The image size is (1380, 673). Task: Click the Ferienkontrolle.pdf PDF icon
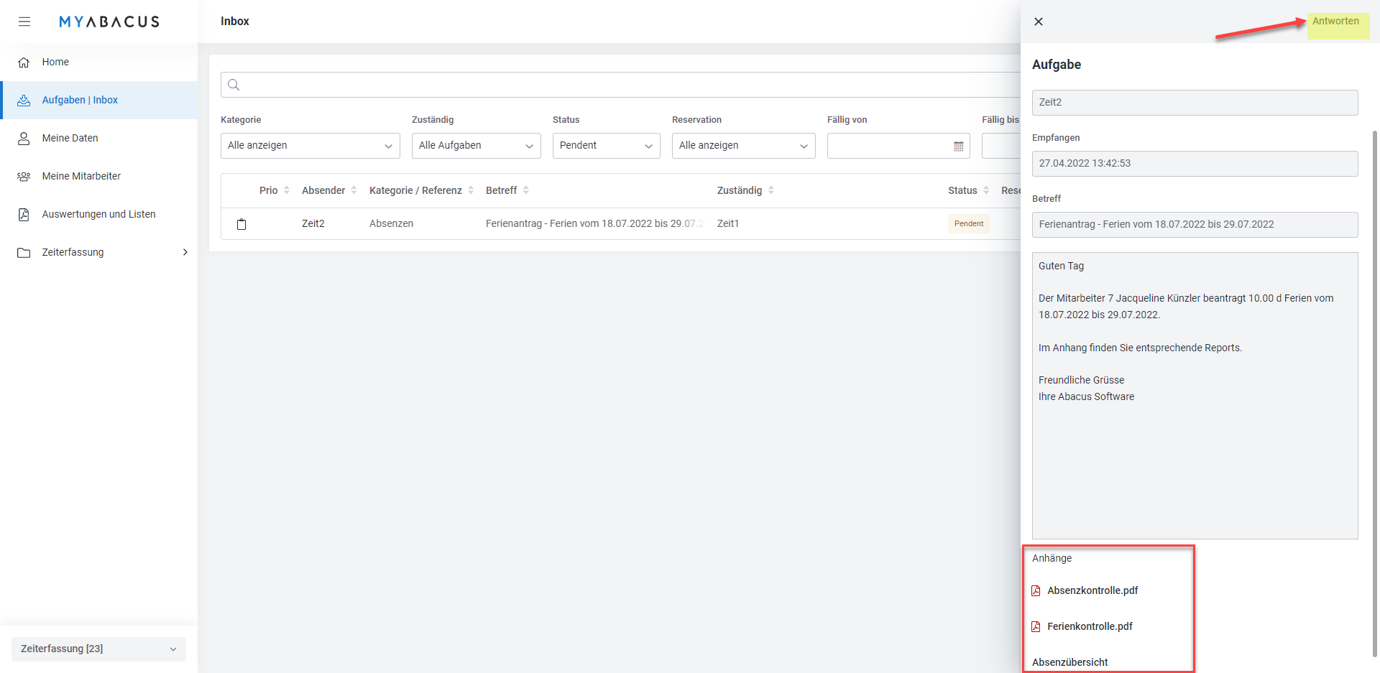click(1036, 626)
